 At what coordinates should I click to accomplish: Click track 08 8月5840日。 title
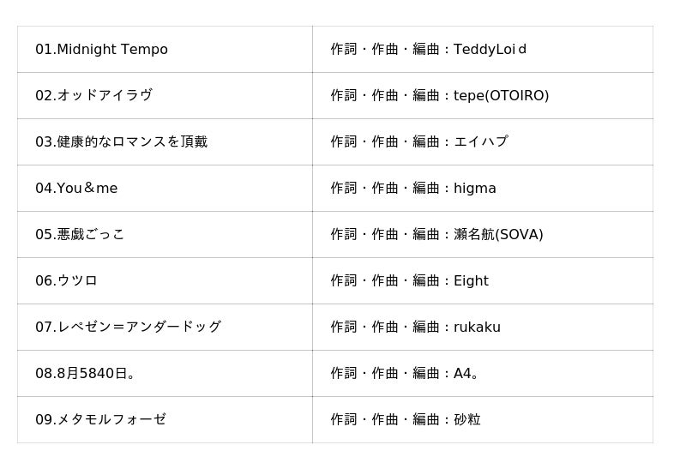click(86, 374)
